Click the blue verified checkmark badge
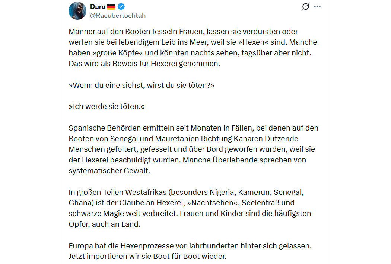 [121, 6]
